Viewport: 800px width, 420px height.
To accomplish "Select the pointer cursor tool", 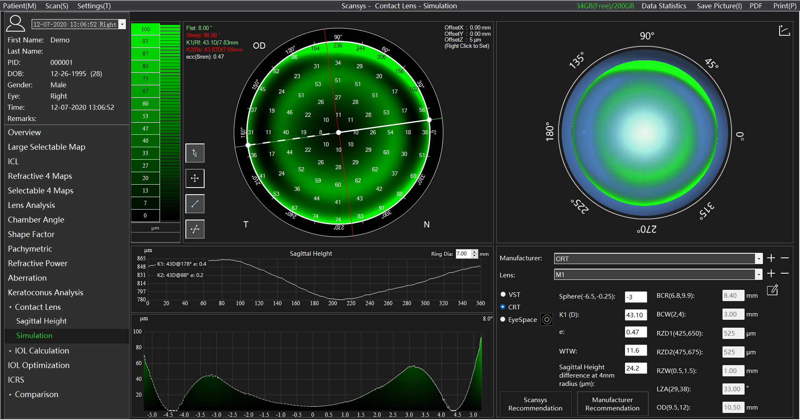I will tap(195, 153).
